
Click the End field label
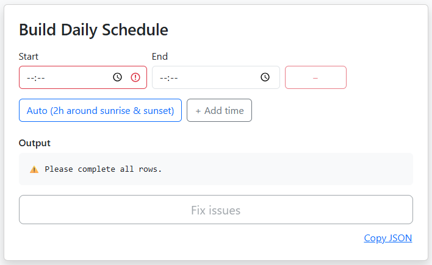pos(160,57)
